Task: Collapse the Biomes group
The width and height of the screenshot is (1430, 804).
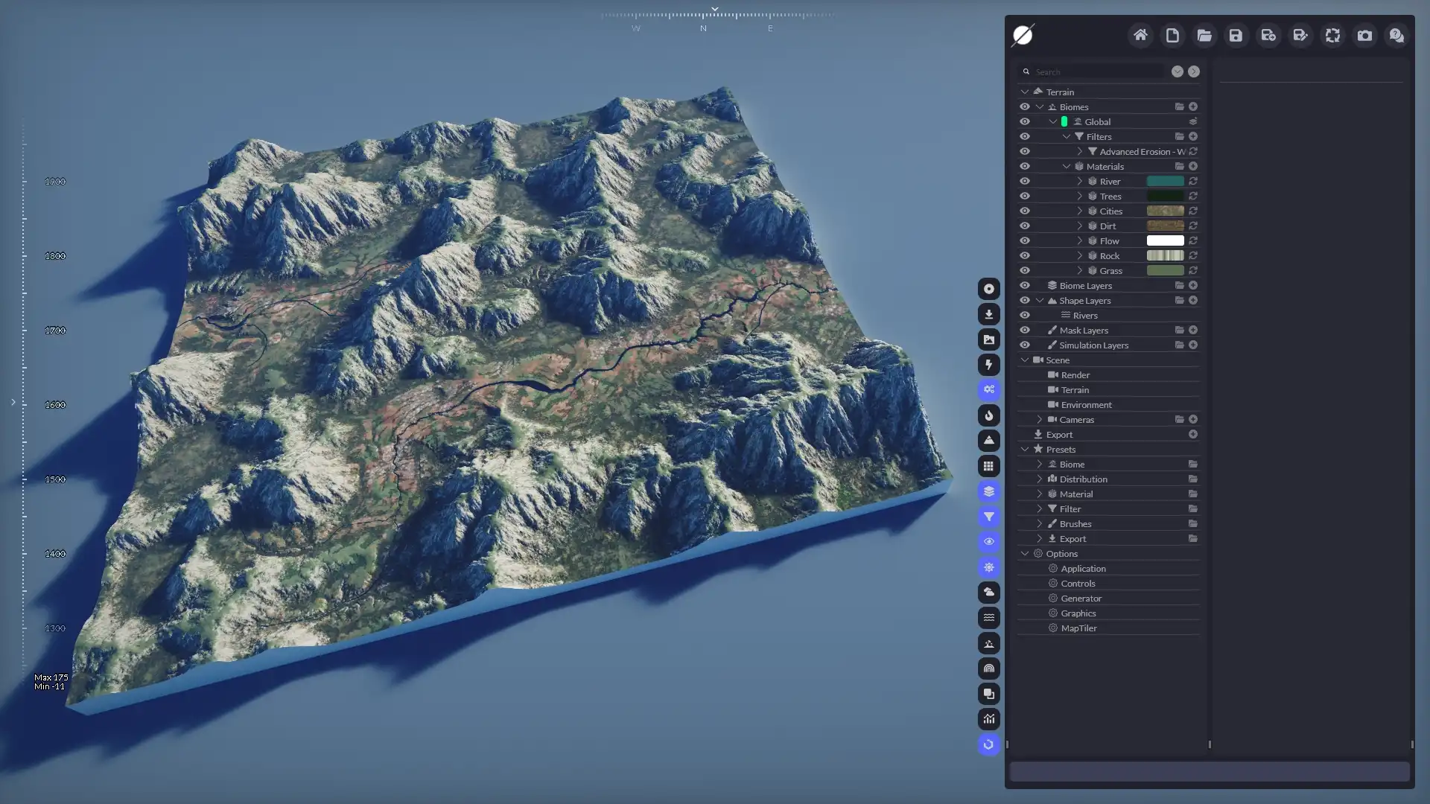Action: 1040,106
